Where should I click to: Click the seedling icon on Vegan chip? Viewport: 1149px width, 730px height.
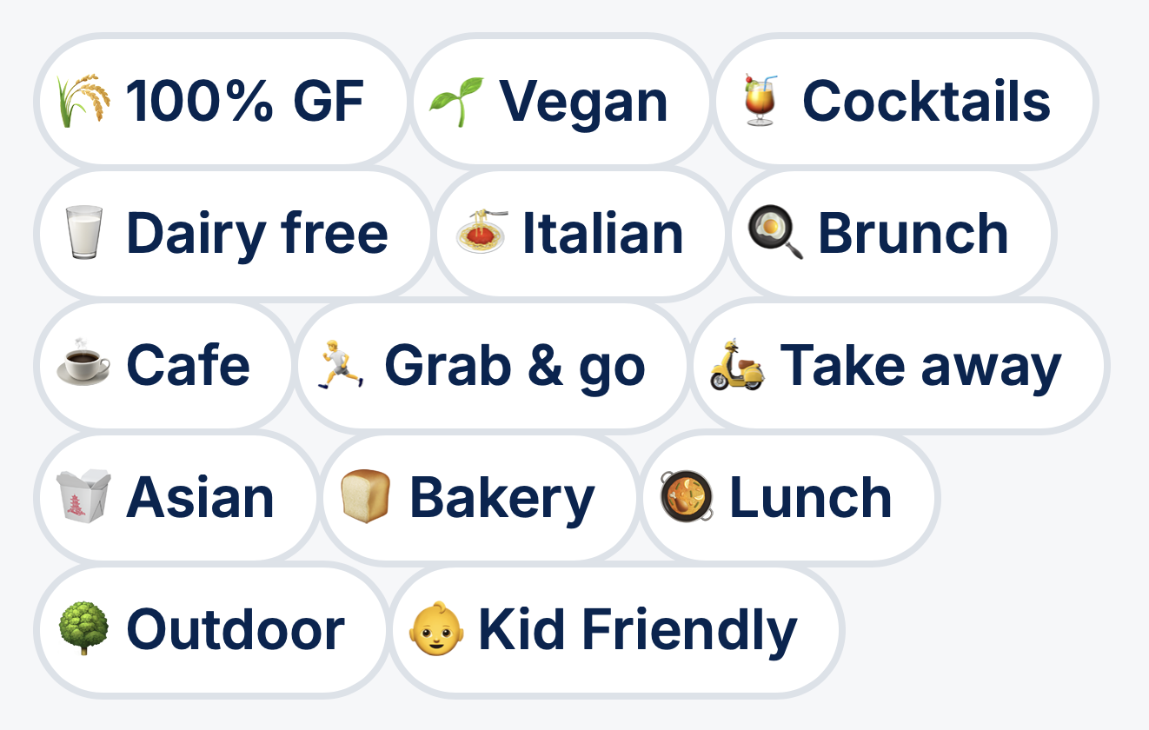coord(456,101)
